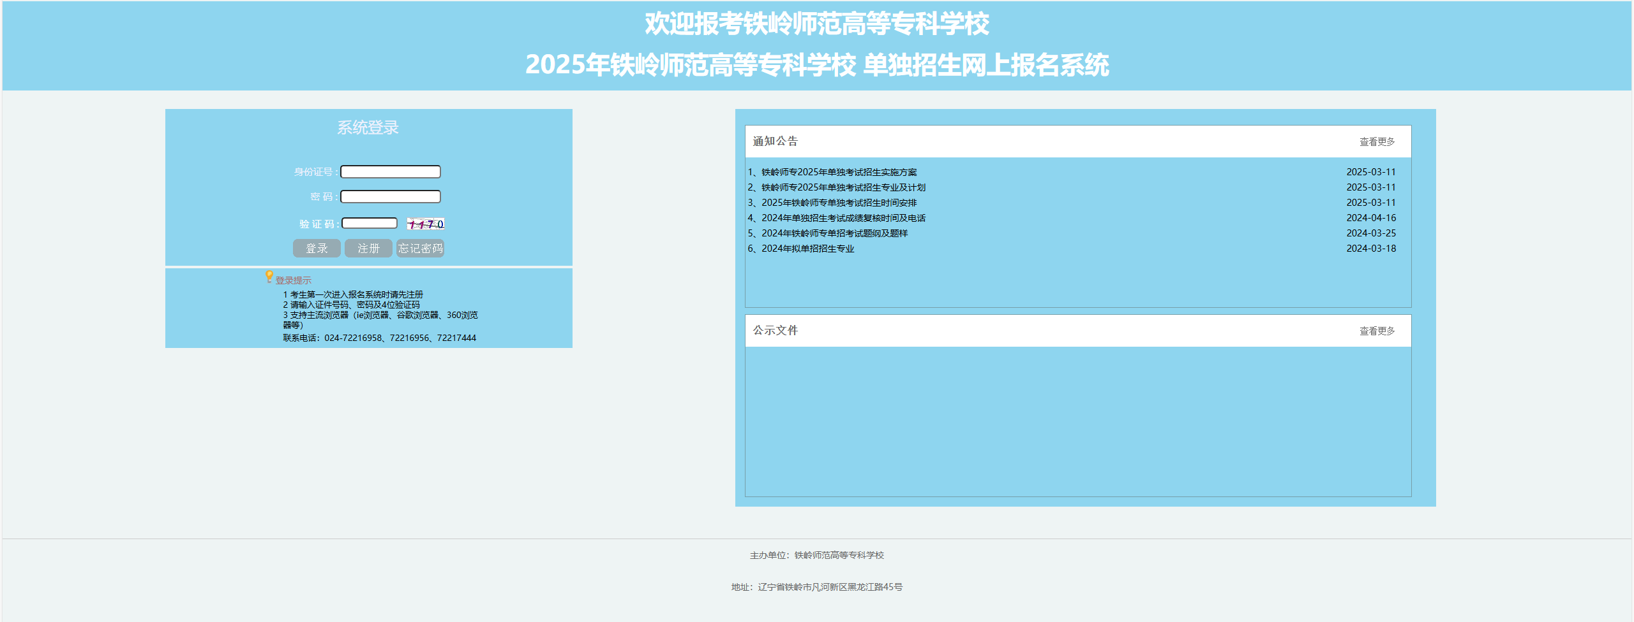The image size is (1634, 622).
Task: Open notice 2025年铁岭师专单独考试招生时间安排
Action: tap(839, 203)
